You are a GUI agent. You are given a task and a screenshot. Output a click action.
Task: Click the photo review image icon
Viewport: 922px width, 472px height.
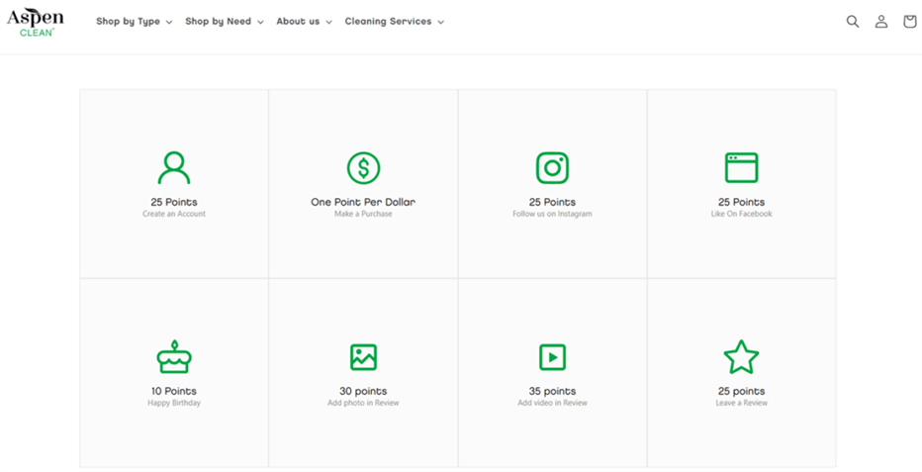(x=363, y=357)
